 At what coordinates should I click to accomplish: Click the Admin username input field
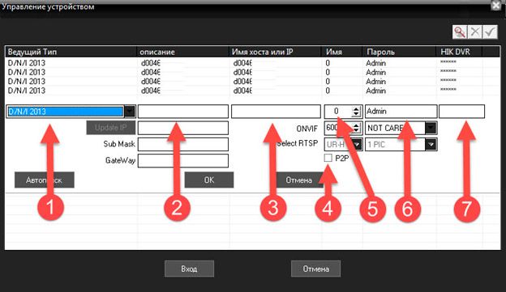[401, 112]
